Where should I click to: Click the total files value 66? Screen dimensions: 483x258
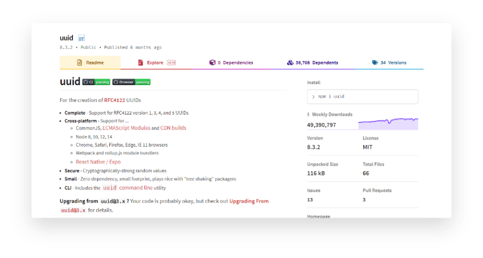pyautogui.click(x=366, y=173)
